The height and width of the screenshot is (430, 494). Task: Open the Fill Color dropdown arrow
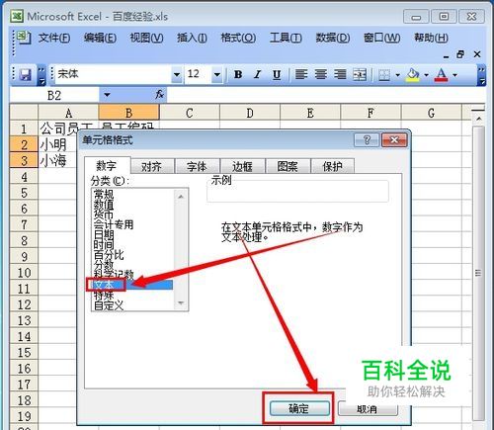point(426,75)
